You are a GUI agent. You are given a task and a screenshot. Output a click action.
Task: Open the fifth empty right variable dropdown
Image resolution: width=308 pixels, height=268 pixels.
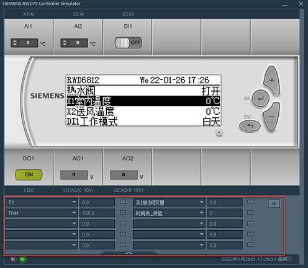(169, 245)
